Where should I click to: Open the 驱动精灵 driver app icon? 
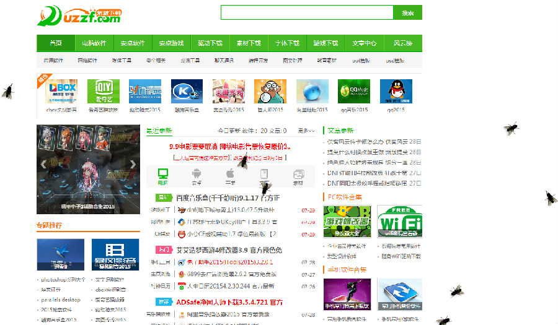click(x=145, y=91)
